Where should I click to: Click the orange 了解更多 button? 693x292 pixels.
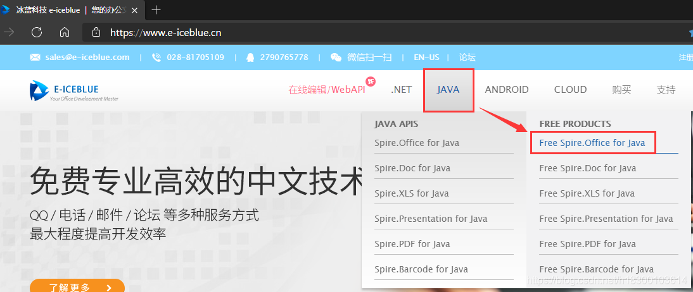point(77,286)
